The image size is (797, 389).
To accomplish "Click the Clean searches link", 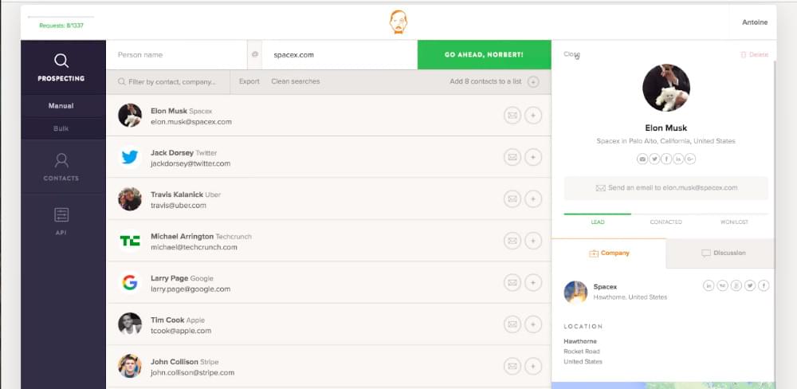I will [295, 81].
